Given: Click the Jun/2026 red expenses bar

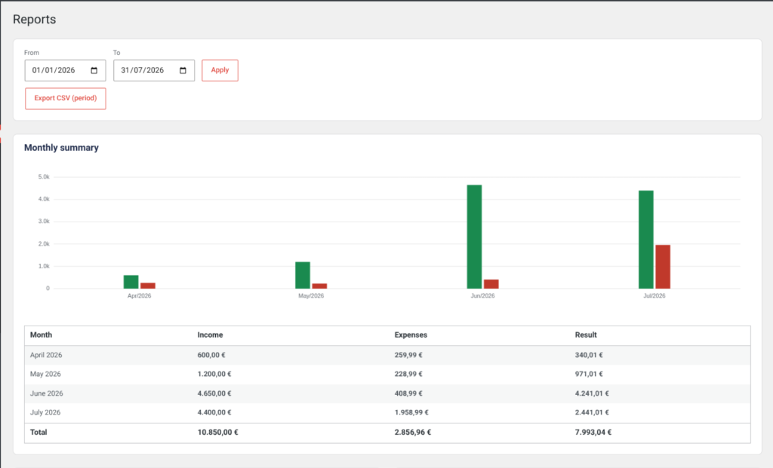Looking at the screenshot, I should pos(491,284).
